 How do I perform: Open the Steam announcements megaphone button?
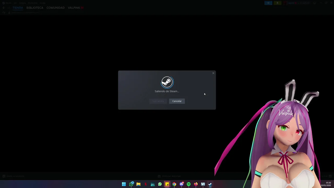[x=268, y=3]
